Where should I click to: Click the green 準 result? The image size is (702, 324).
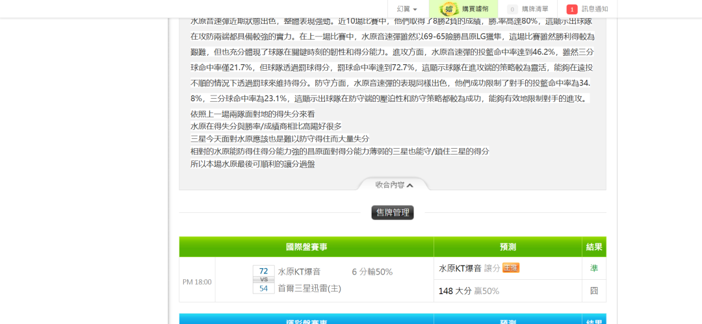(594, 268)
